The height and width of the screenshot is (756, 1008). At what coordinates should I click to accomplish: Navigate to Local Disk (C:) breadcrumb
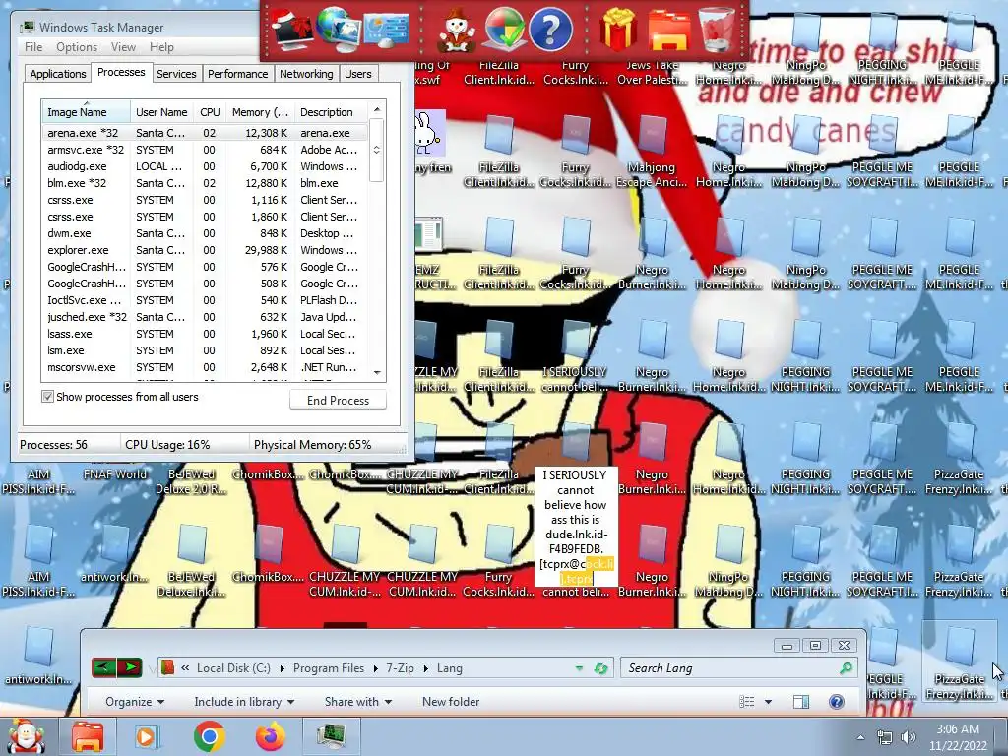[x=233, y=668]
